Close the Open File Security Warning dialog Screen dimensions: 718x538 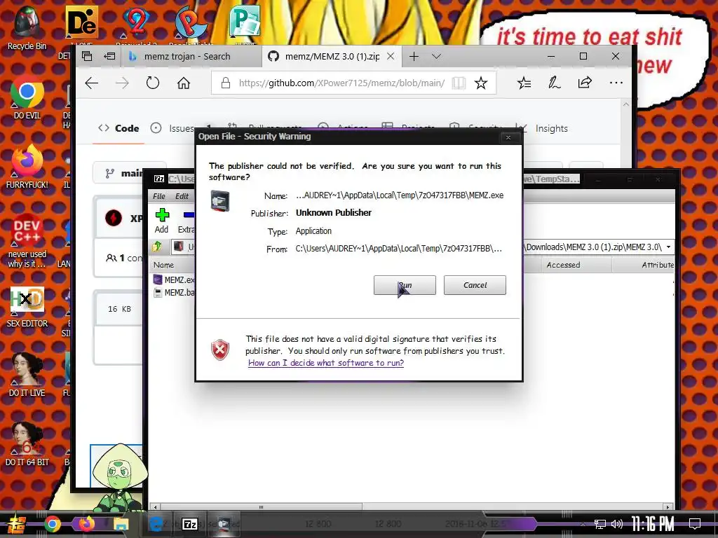pos(508,137)
